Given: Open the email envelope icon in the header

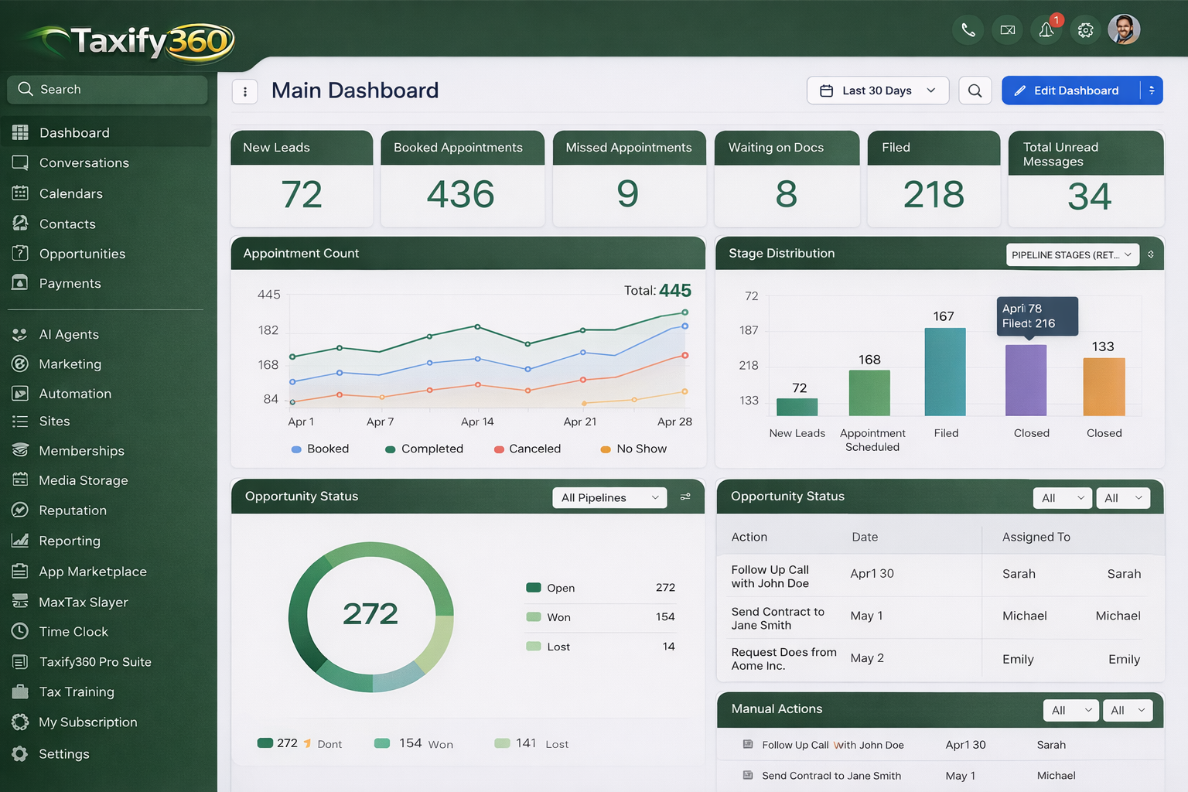Looking at the screenshot, I should pos(1007,29).
